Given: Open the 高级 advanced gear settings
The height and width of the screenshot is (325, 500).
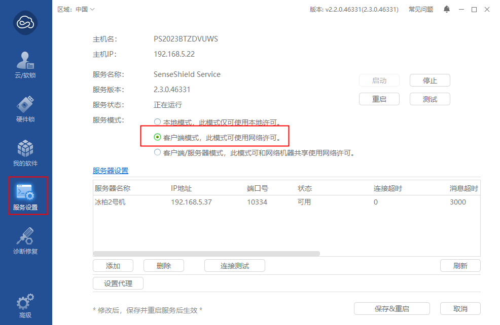Looking at the screenshot, I should pyautogui.click(x=25, y=305).
